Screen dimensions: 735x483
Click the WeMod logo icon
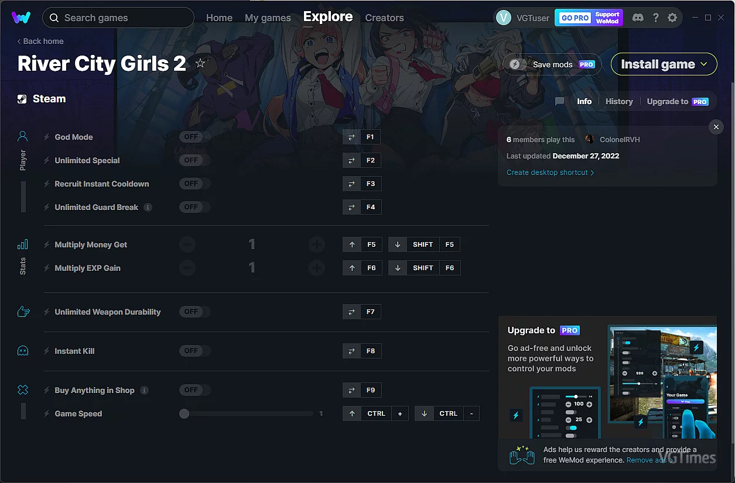[x=21, y=18]
